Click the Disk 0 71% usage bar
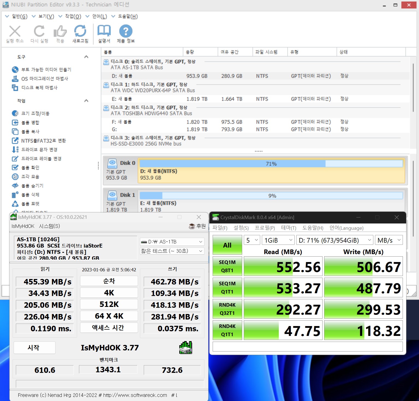This screenshot has width=419, height=401. [x=271, y=164]
